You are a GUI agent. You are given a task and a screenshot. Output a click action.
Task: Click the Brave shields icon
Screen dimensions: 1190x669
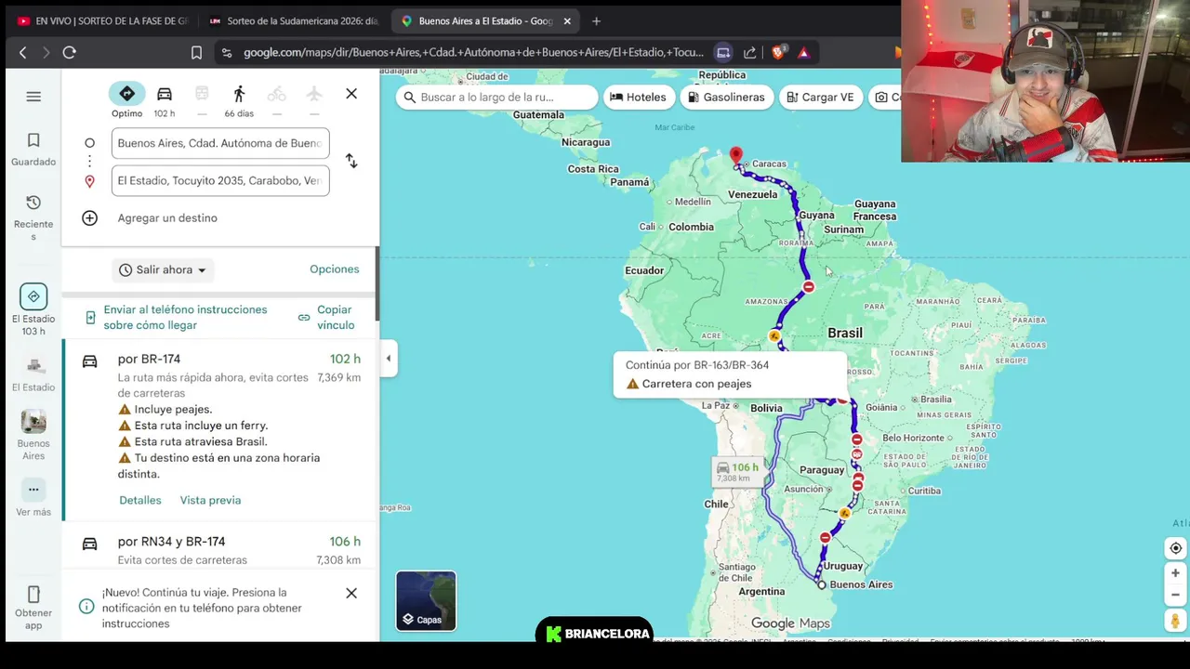pyautogui.click(x=778, y=53)
